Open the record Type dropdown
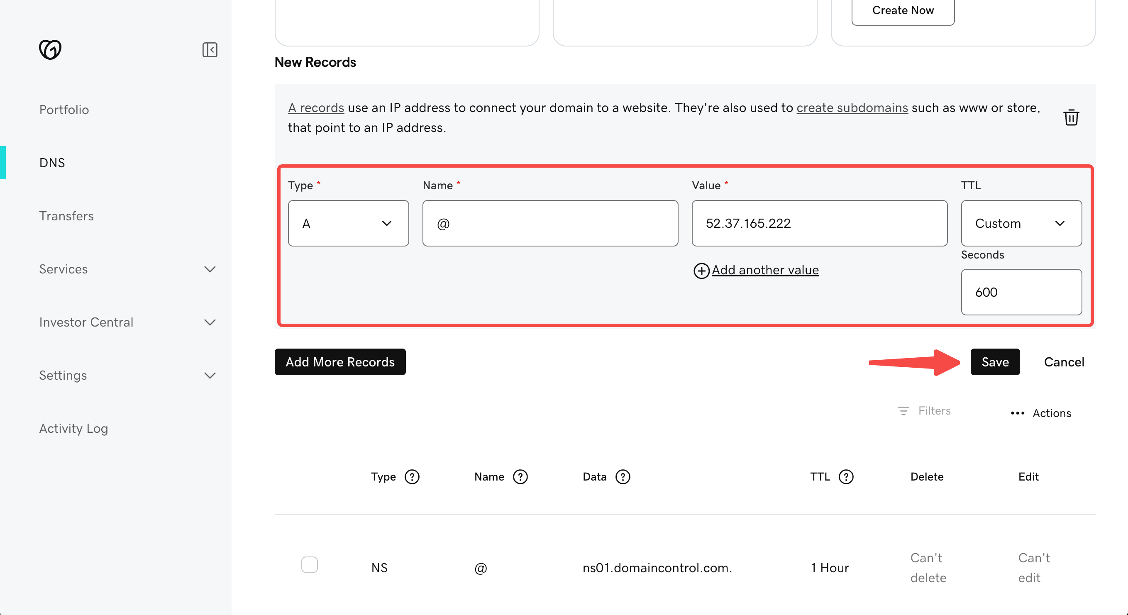This screenshot has height=615, width=1128. pyautogui.click(x=348, y=223)
